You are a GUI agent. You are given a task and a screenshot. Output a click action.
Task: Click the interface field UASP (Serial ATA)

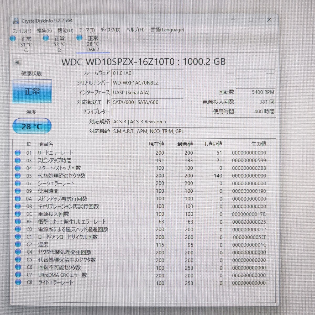(x=147, y=92)
